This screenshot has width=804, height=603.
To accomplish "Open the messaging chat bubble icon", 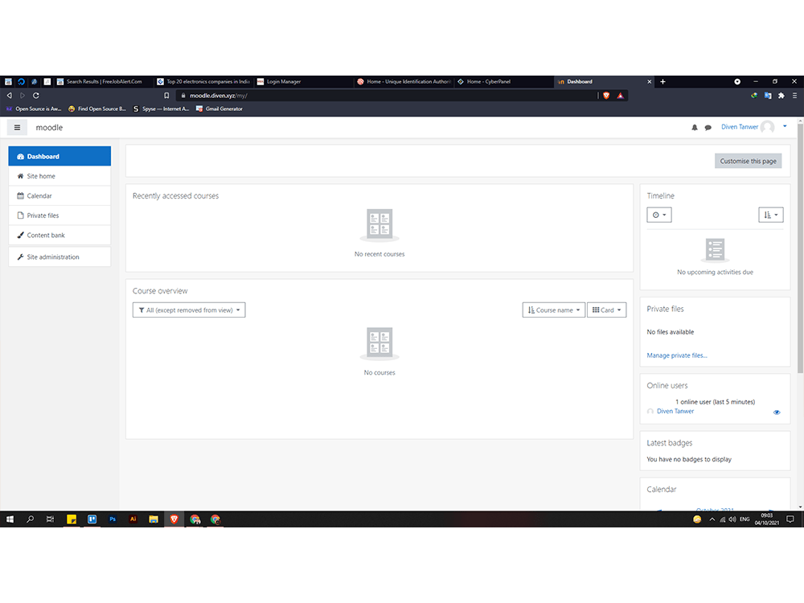I will tap(708, 128).
